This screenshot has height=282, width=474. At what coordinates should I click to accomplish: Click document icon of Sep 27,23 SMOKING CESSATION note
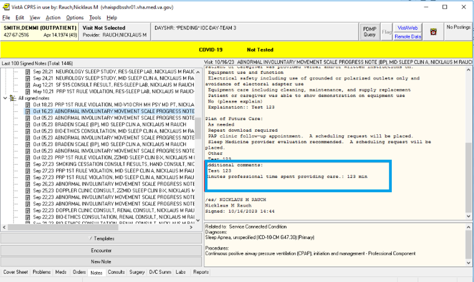28,164
